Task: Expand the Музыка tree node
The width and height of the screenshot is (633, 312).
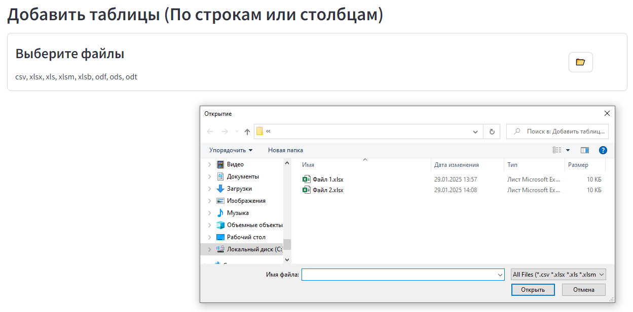Action: coord(210,213)
